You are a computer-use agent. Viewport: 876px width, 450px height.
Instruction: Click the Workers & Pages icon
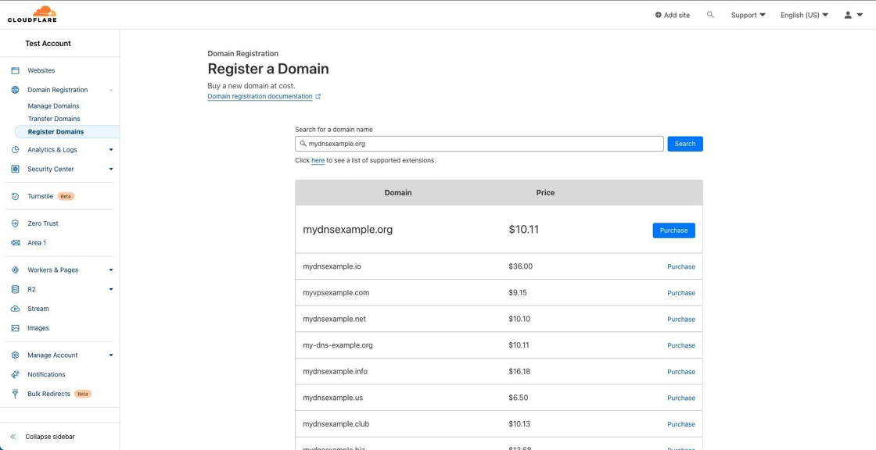(x=15, y=270)
